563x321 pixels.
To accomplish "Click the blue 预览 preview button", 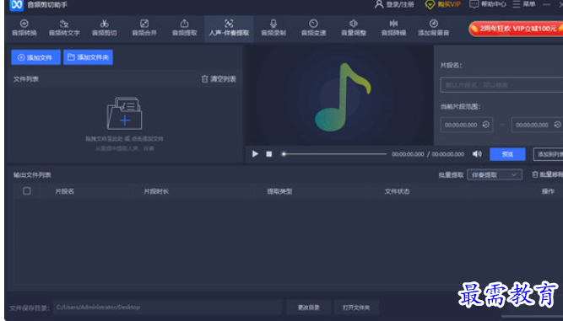I will click(x=507, y=154).
